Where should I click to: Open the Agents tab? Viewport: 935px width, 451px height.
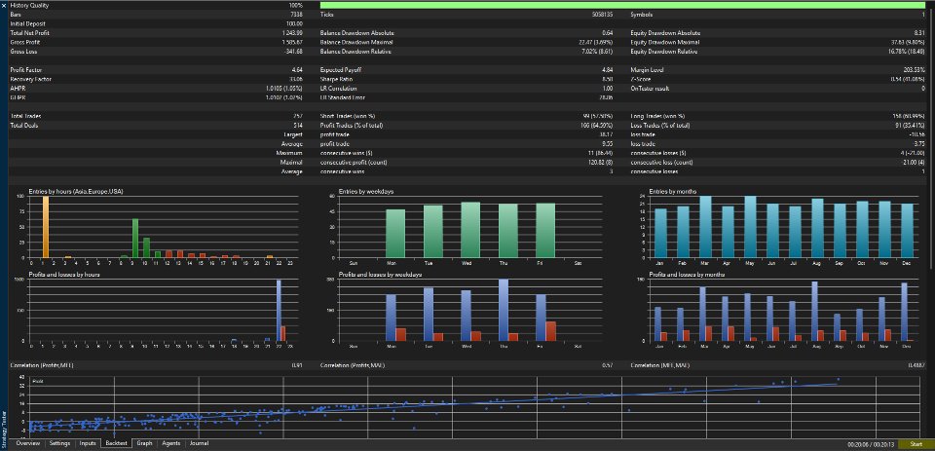171,443
